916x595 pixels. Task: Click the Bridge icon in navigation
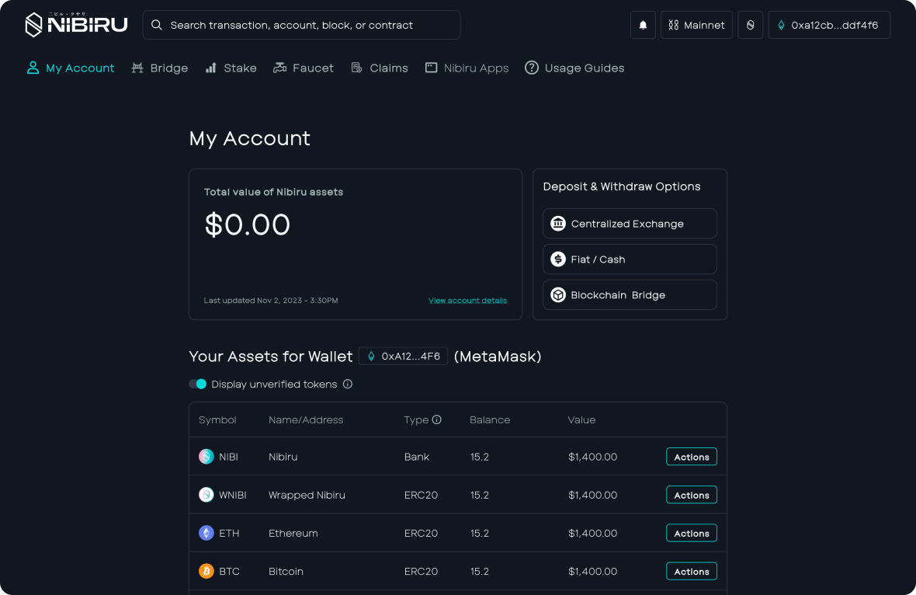click(137, 68)
